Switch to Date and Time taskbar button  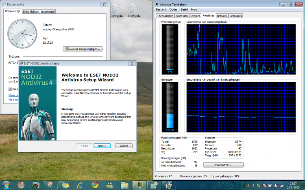[154, 186]
